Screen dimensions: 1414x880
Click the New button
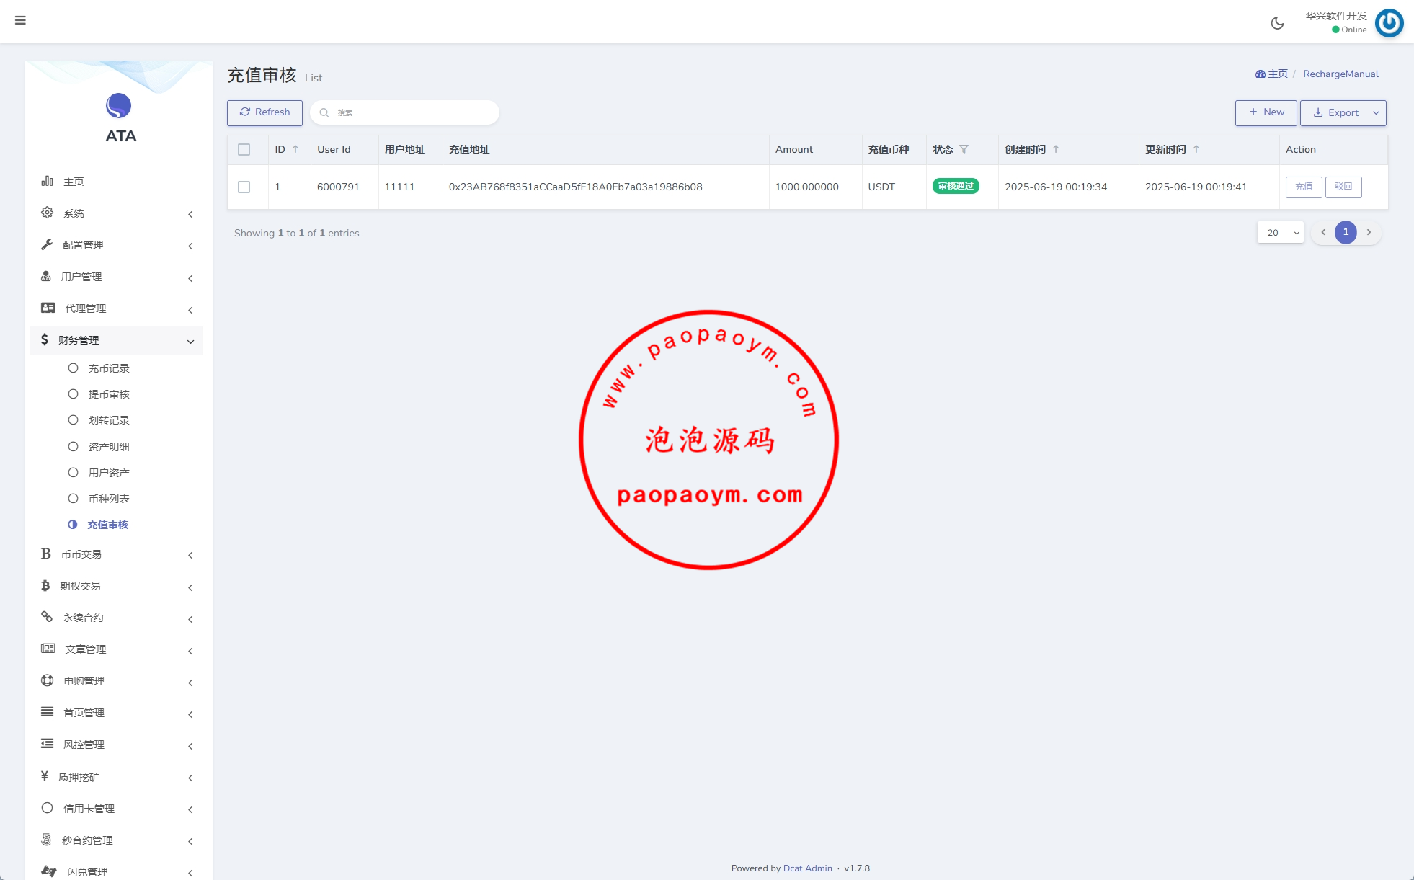point(1266,112)
